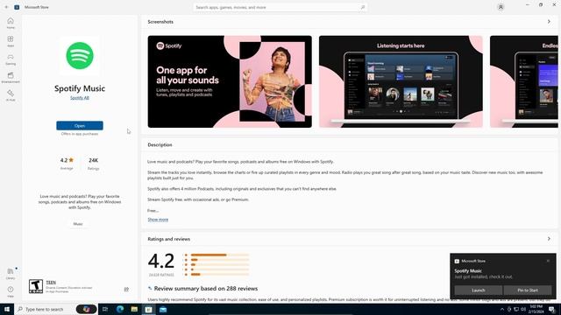Viewport: 561px width, 315px height.
Task: Expand the Screenshots section chevron
Action: pos(549,22)
